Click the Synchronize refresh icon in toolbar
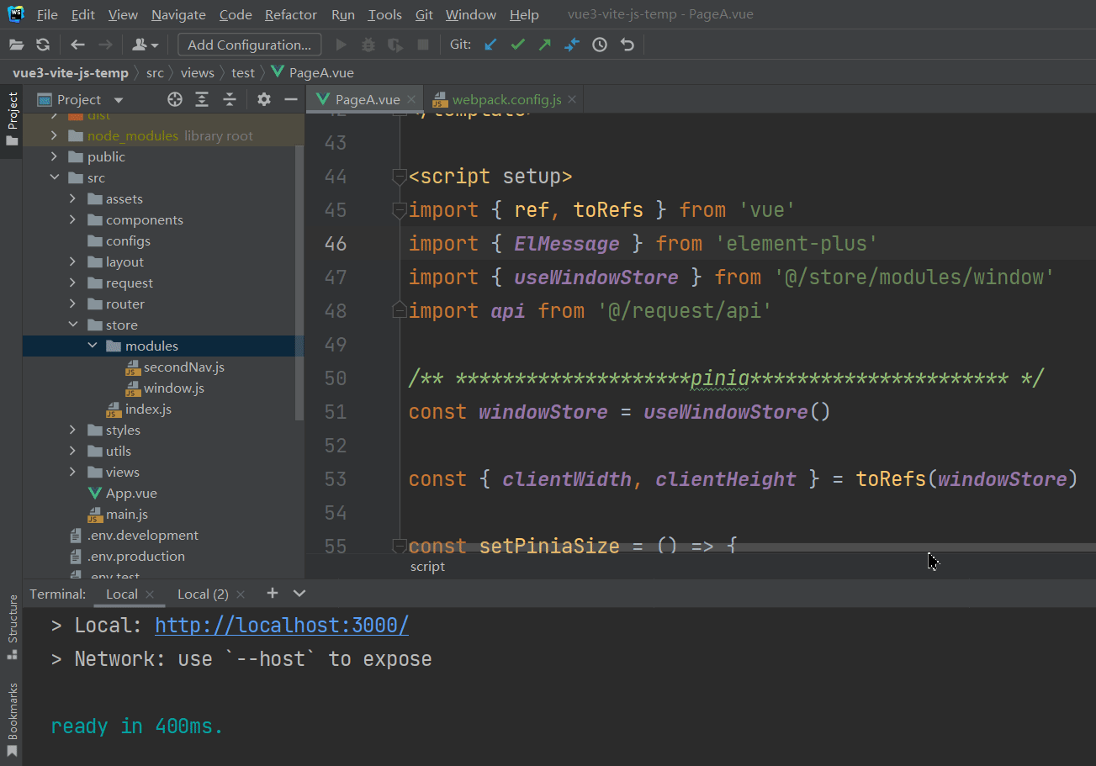 (x=43, y=45)
